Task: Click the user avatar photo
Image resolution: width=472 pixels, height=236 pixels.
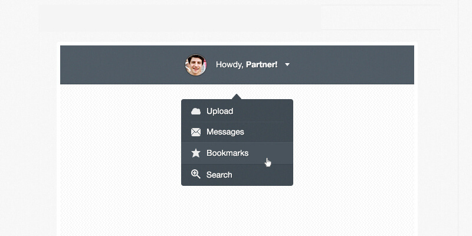Action: [x=196, y=64]
